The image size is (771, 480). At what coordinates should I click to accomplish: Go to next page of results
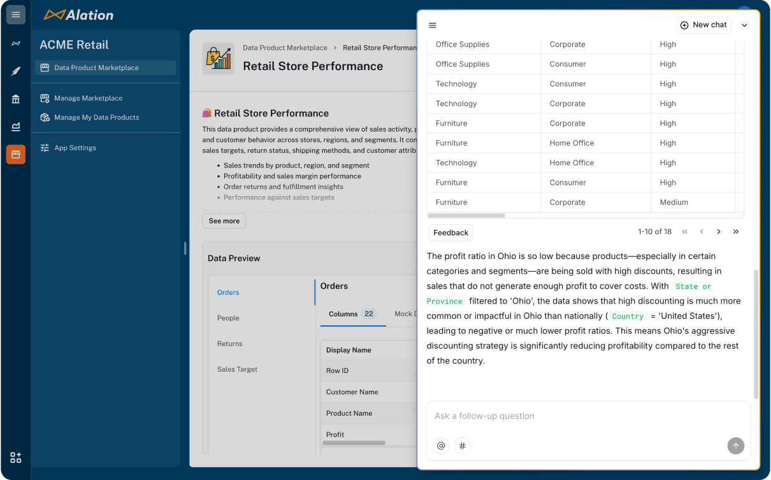point(719,232)
